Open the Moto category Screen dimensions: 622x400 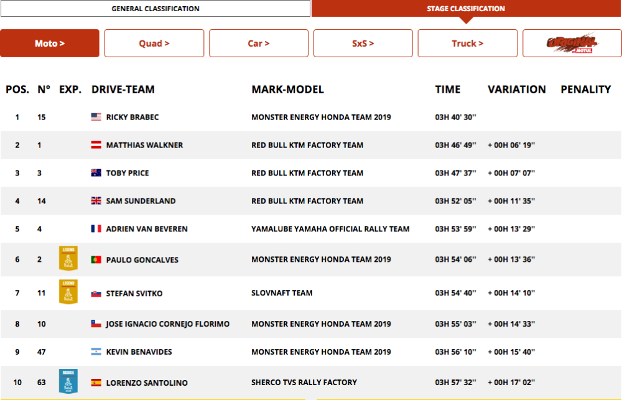click(x=50, y=43)
